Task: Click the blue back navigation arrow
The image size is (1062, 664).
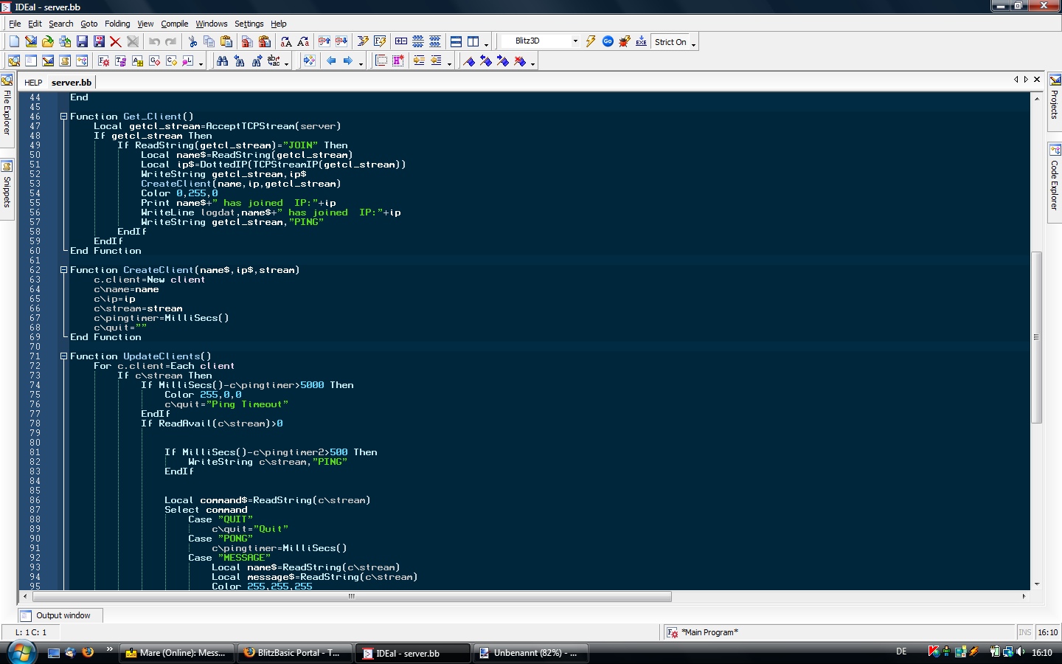Action: click(x=331, y=61)
